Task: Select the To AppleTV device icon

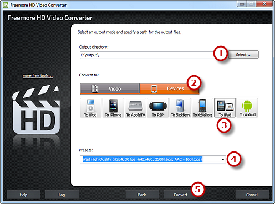Action: point(135,108)
